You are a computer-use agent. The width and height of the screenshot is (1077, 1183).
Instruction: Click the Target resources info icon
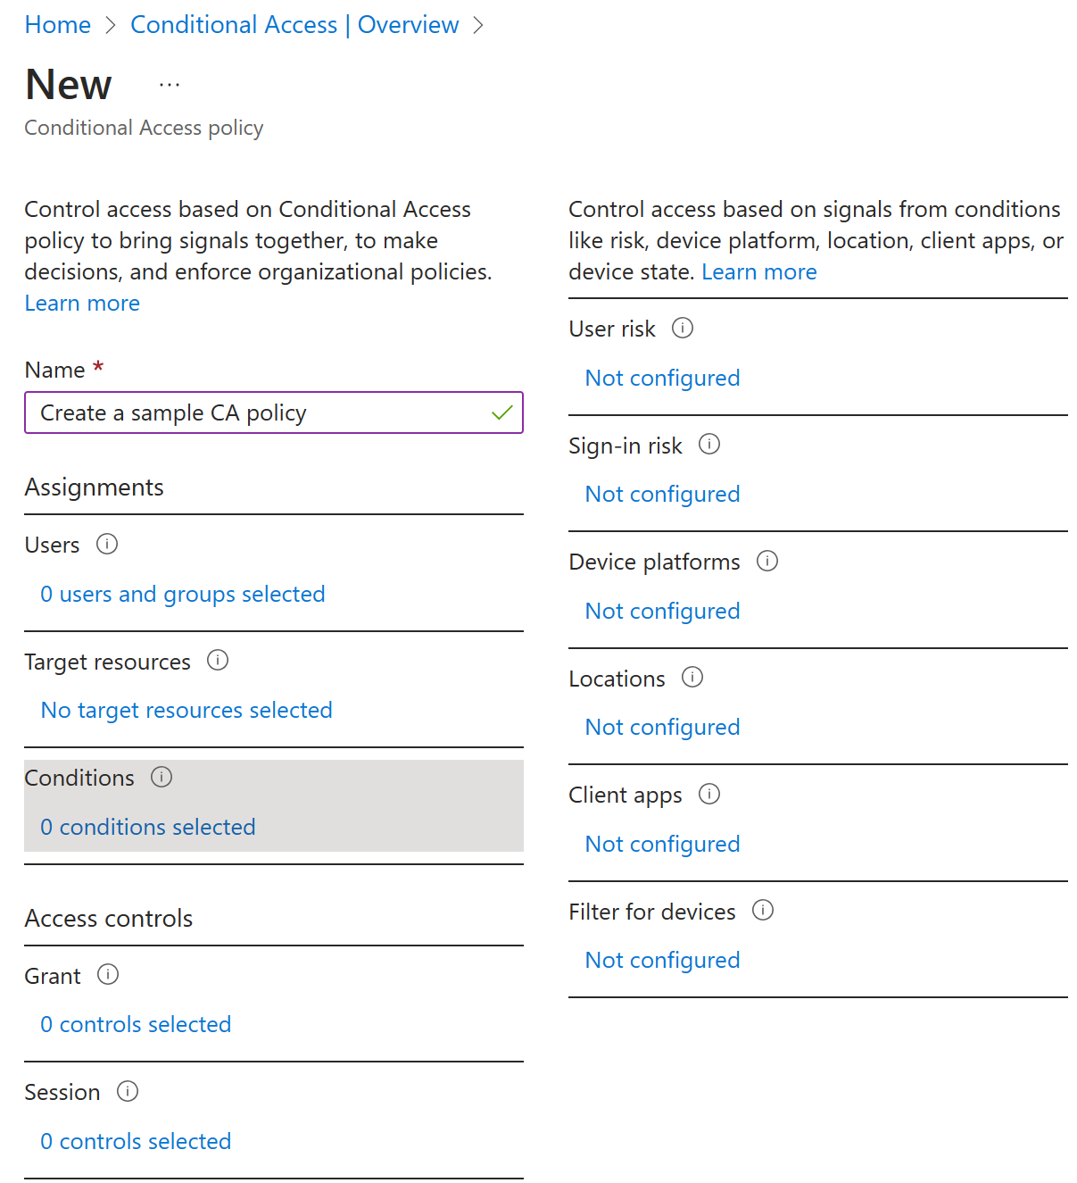point(218,661)
